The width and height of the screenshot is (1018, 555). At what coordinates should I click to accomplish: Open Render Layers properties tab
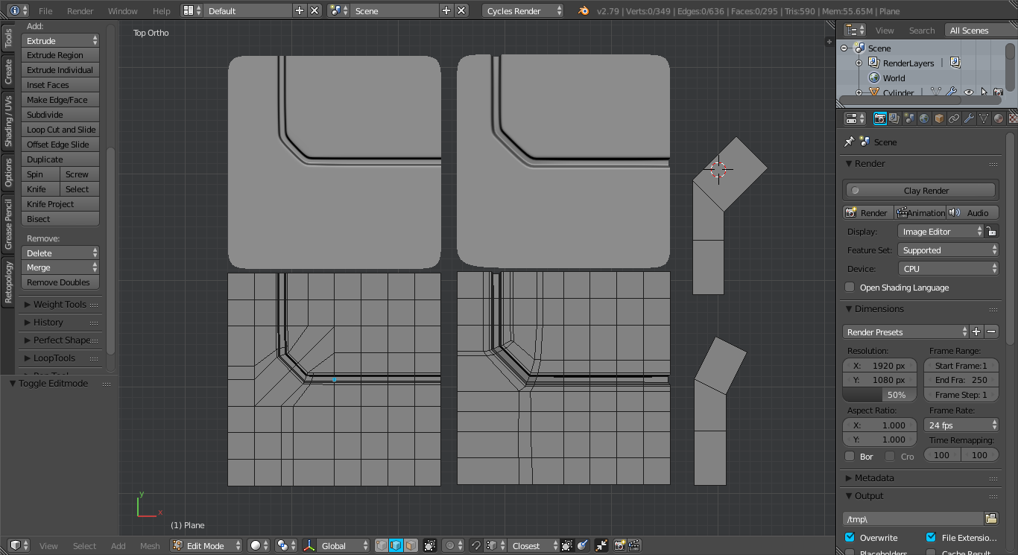coord(894,118)
